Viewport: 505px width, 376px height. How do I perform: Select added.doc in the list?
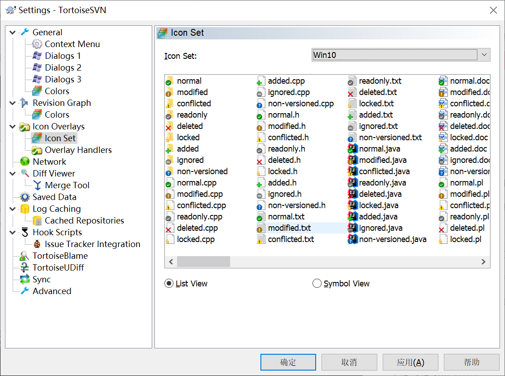click(468, 148)
